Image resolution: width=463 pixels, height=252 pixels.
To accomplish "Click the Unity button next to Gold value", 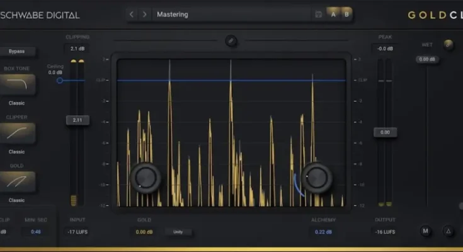I will 179,232.
